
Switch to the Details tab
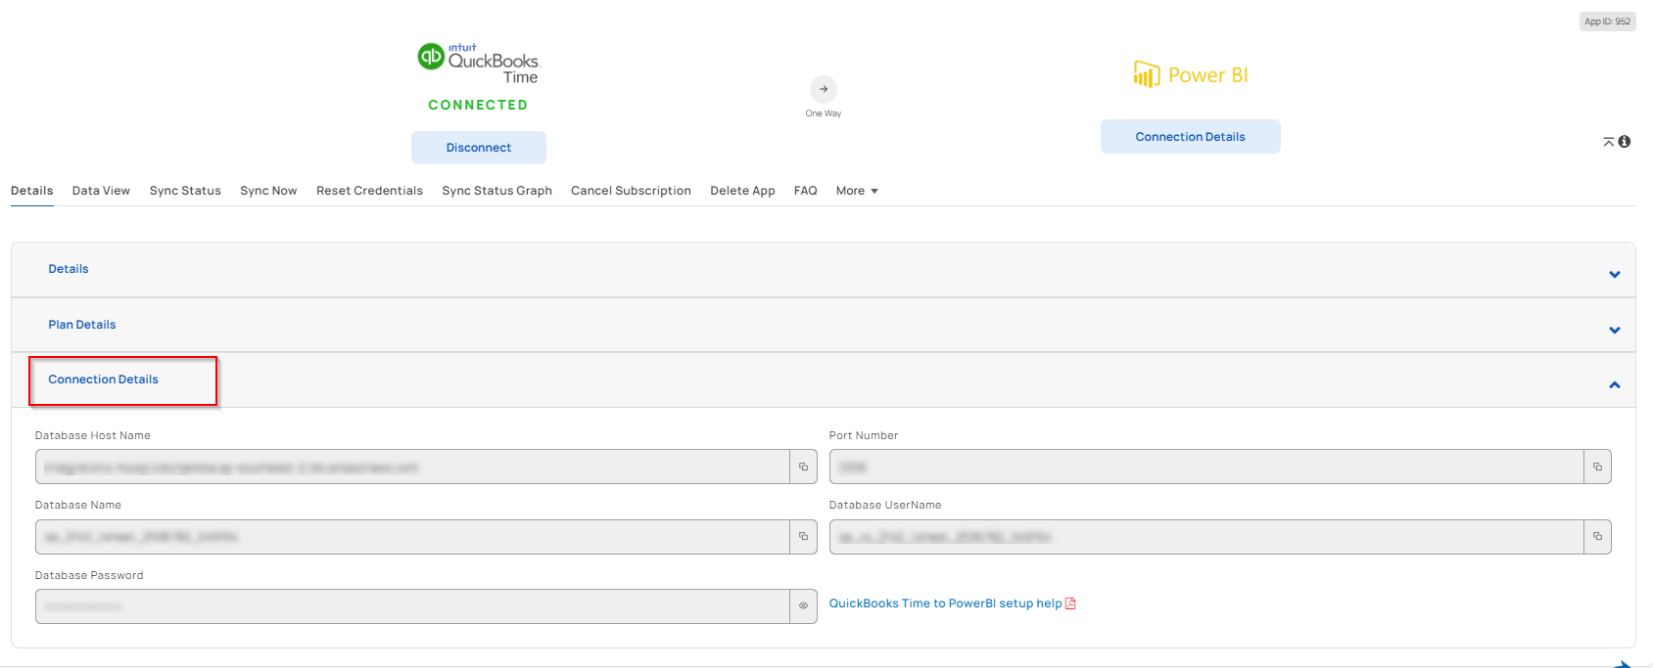[x=32, y=191]
